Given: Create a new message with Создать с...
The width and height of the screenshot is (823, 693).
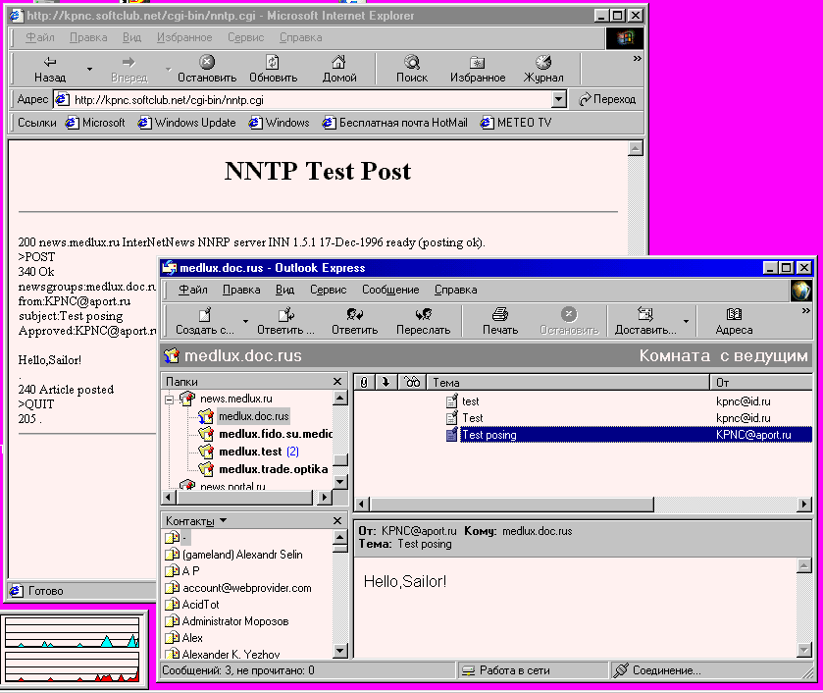Looking at the screenshot, I should pyautogui.click(x=205, y=322).
